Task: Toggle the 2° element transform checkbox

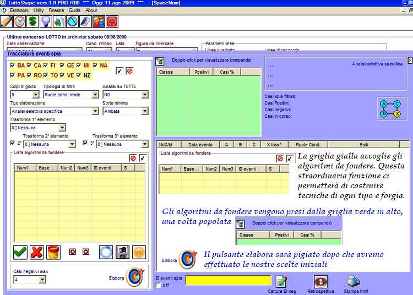Action: (12, 143)
